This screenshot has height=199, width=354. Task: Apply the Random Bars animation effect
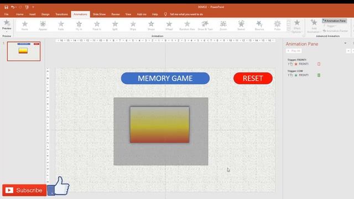tap(187, 25)
